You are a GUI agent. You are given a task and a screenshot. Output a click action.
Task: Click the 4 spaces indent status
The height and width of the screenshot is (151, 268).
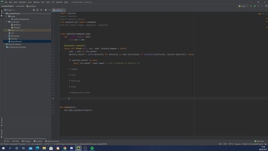point(237,144)
